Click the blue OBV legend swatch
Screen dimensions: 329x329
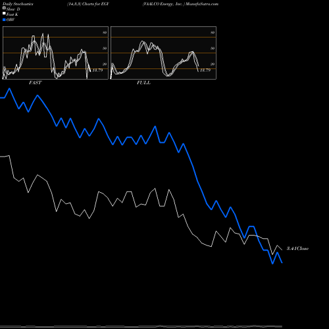coord(4,20)
